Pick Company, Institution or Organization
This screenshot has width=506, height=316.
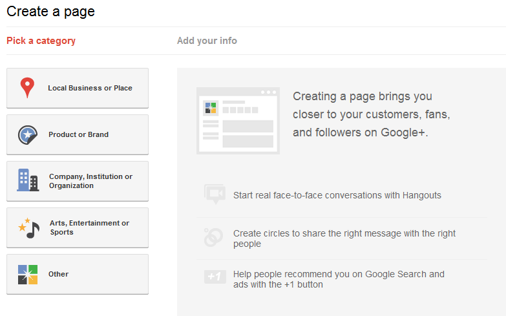point(78,181)
